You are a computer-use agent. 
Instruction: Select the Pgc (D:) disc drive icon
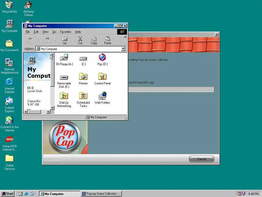click(102, 60)
